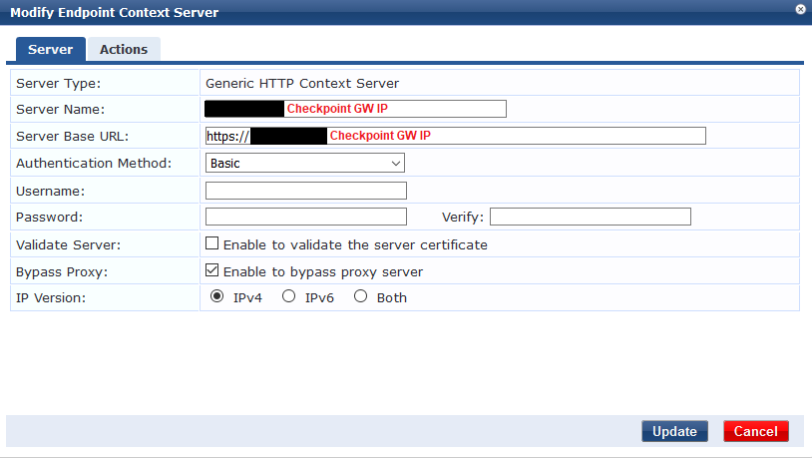The width and height of the screenshot is (812, 458).
Task: Click the Generic HTTP Context Server text
Action: 302,84
